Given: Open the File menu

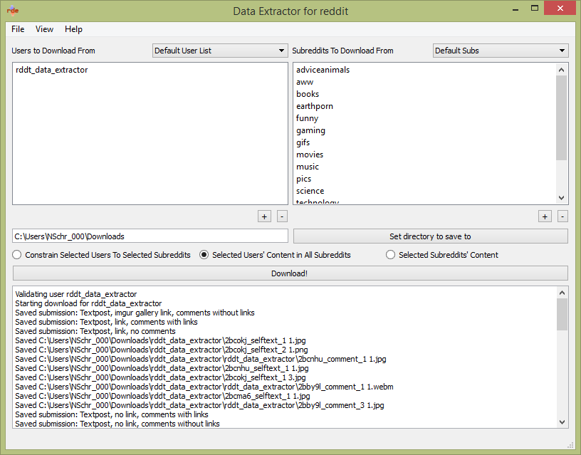Looking at the screenshot, I should (x=18, y=29).
